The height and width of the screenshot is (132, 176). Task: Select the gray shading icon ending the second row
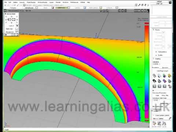point(169,81)
